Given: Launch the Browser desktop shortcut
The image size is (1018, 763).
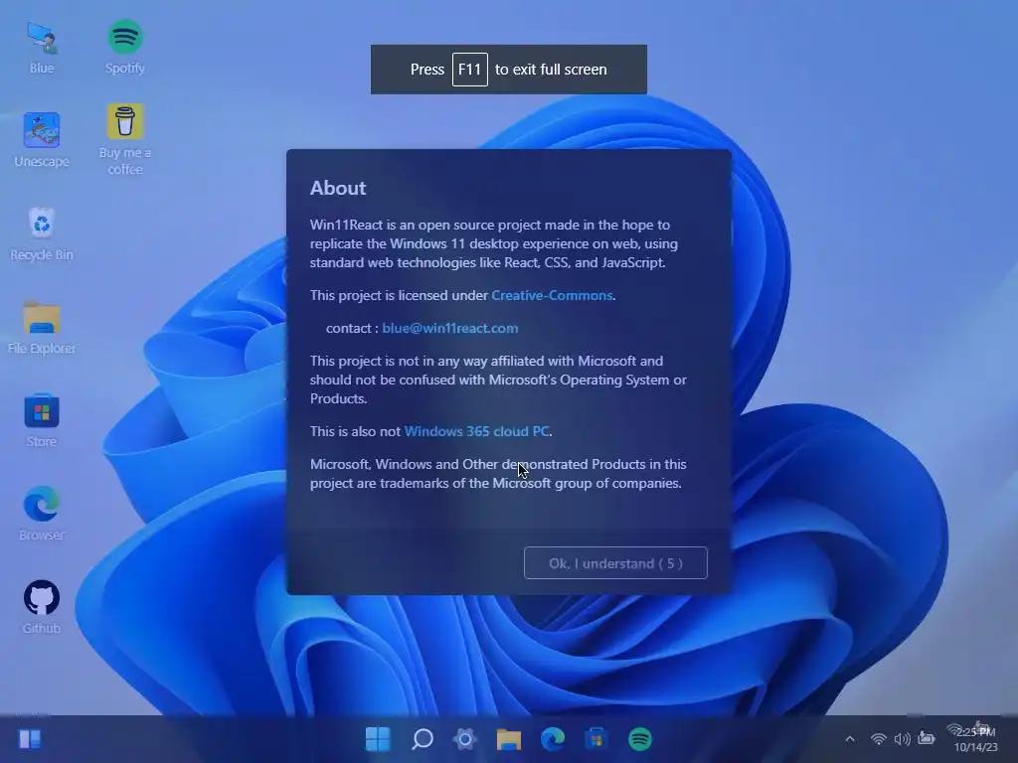Looking at the screenshot, I should 42,514.
